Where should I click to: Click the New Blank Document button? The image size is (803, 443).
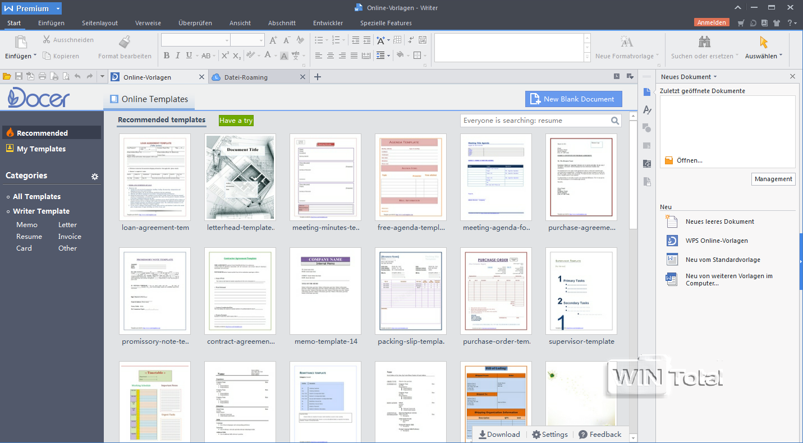[x=573, y=99]
